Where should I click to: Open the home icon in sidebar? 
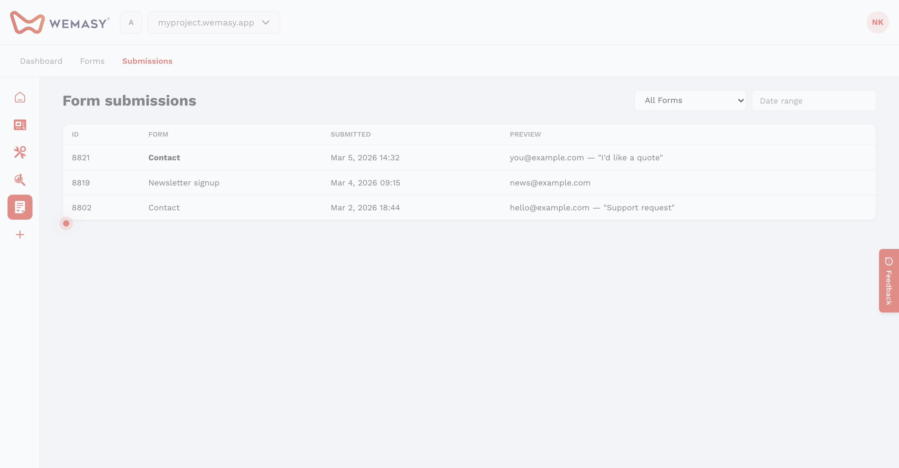[x=20, y=97]
